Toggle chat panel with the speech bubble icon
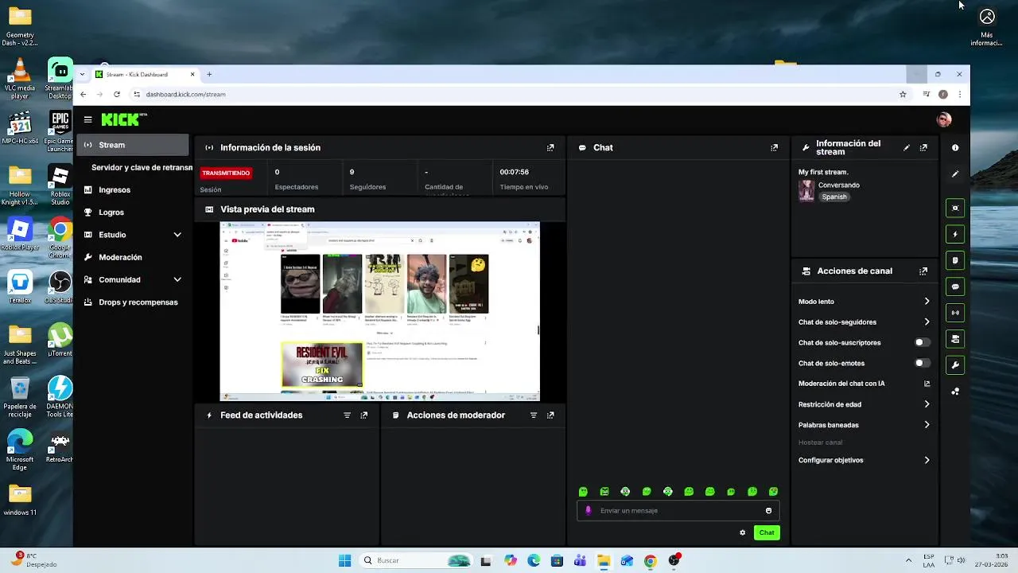This screenshot has height=573, width=1018. [x=955, y=286]
